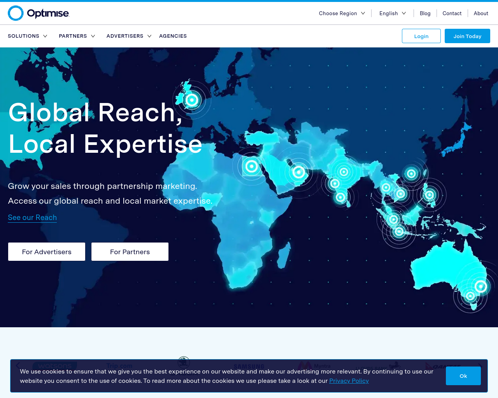The width and height of the screenshot is (498, 398).
Task: Select Agencies in the navigation bar
Action: click(173, 36)
